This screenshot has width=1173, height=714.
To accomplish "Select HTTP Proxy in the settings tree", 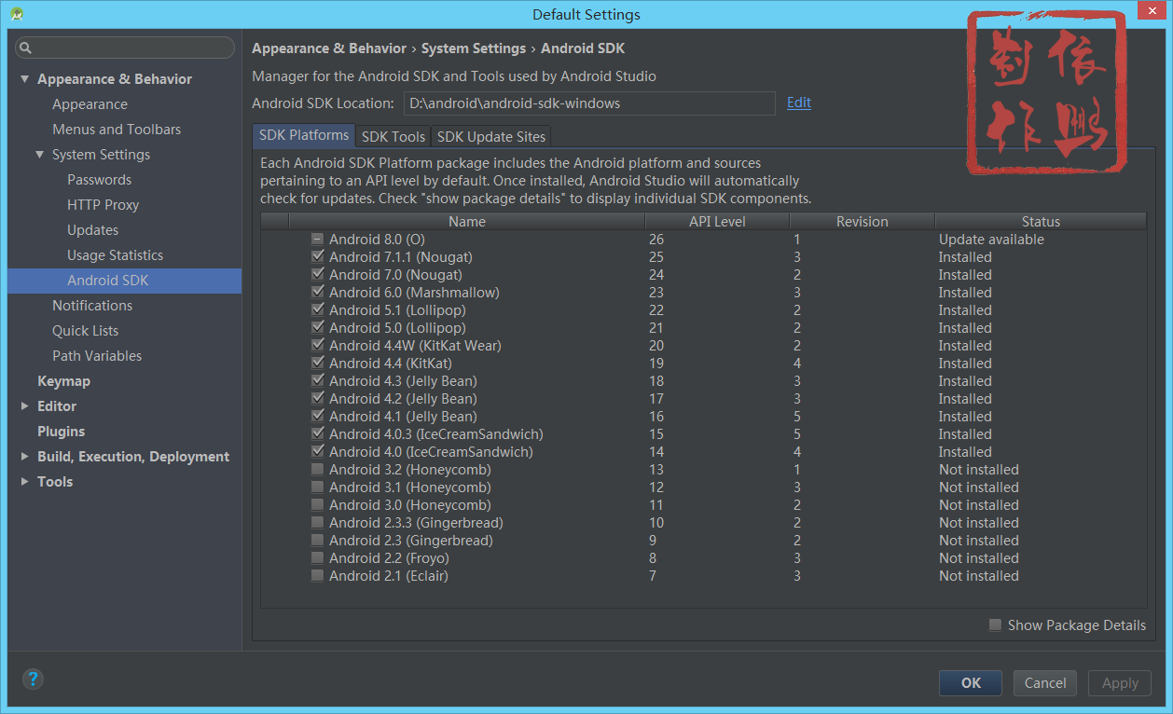I will 103,205.
